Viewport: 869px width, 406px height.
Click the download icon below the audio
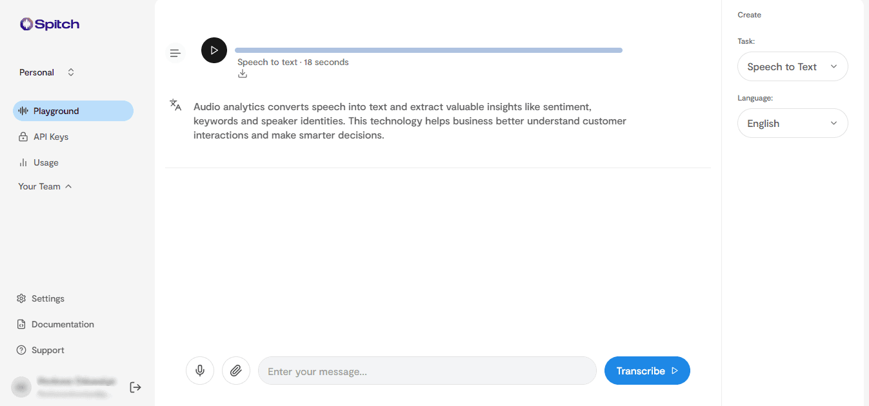243,73
